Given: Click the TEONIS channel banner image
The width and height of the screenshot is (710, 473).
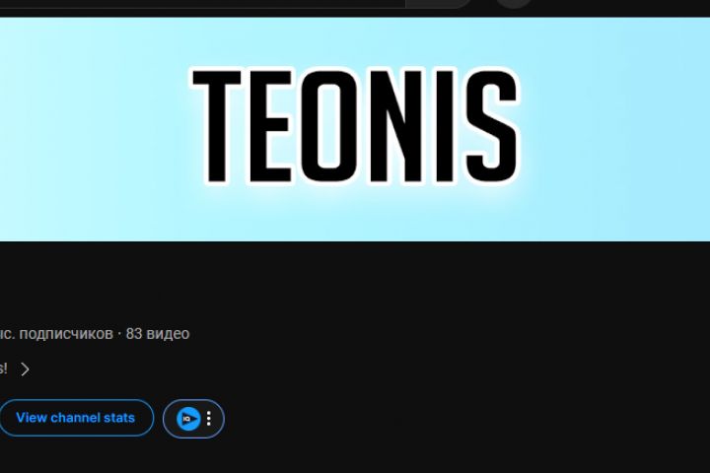Looking at the screenshot, I should click(x=355, y=129).
